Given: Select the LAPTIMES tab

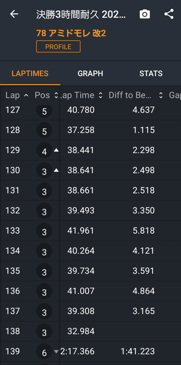Looking at the screenshot, I should 30,73.
